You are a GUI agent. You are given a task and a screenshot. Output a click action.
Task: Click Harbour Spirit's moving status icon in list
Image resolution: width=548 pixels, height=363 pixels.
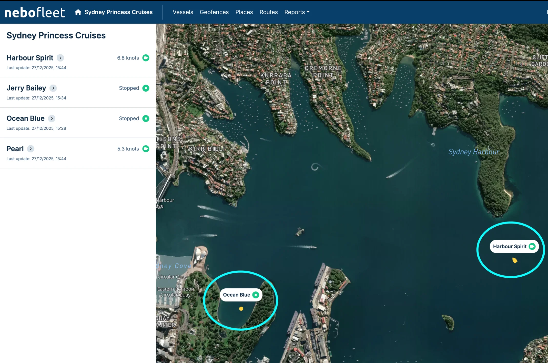(146, 58)
